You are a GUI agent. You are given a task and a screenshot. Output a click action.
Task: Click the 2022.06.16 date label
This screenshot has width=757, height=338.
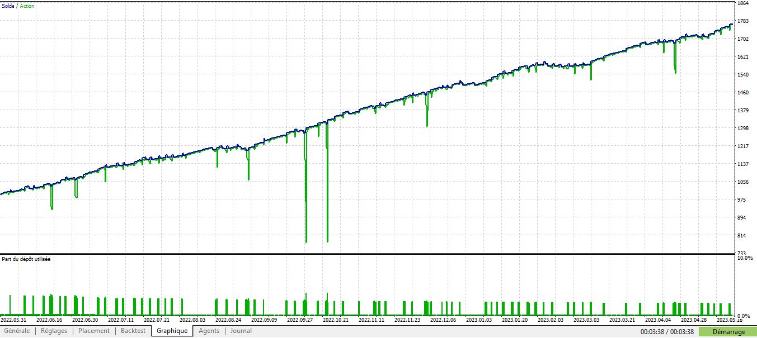pos(49,321)
